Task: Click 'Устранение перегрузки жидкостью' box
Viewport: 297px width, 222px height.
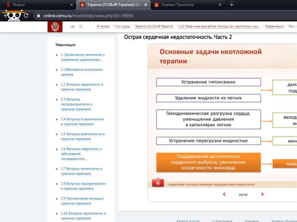Action: pyautogui.click(x=208, y=141)
